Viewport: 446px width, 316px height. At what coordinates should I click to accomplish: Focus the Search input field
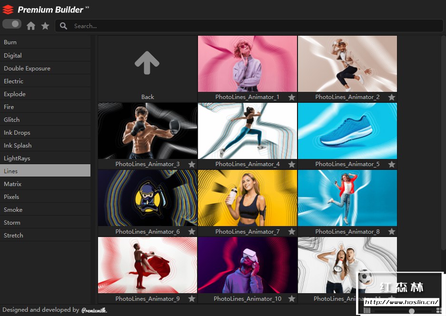click(x=249, y=26)
